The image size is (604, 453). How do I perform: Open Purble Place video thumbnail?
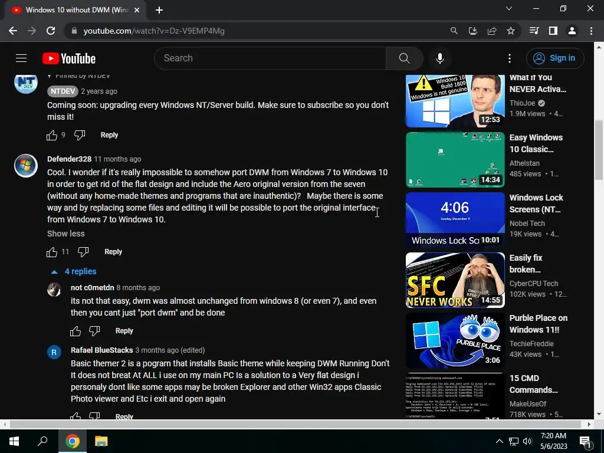coord(455,340)
